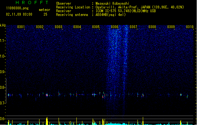Click the 0305 time marker
Image resolution: width=197 pixels, height=125 pixels.
[x=96, y=27]
